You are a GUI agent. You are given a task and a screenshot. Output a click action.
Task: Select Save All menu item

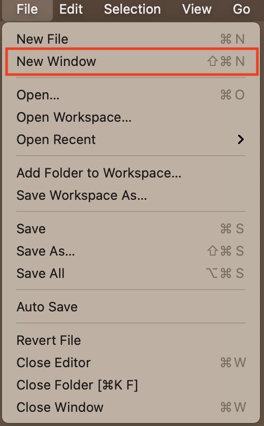[x=131, y=273]
